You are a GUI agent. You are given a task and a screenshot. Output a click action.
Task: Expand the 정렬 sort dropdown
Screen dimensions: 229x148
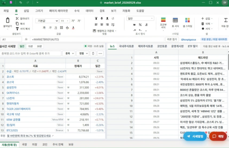(83, 53)
